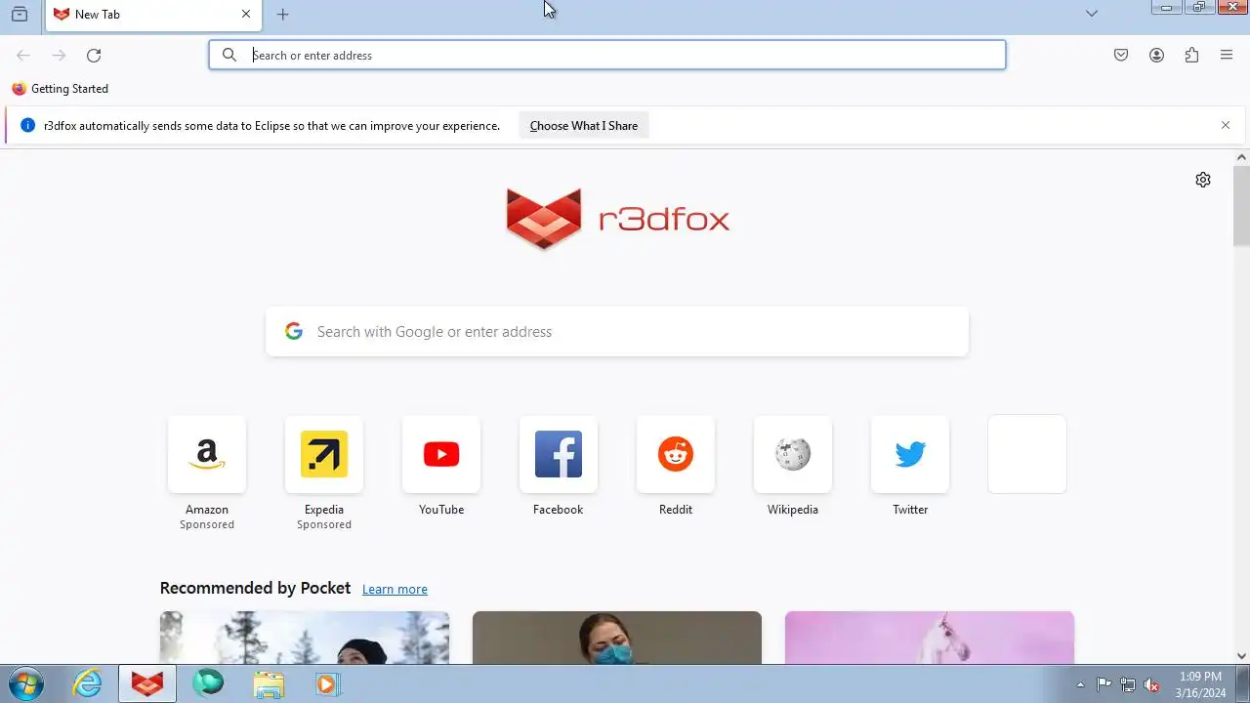Click the r3dfox logo

pyautogui.click(x=617, y=219)
